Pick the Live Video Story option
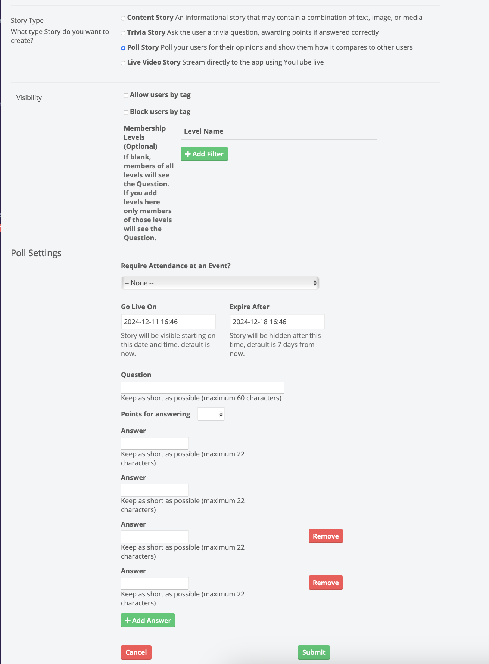The image size is (489, 664). coord(123,63)
